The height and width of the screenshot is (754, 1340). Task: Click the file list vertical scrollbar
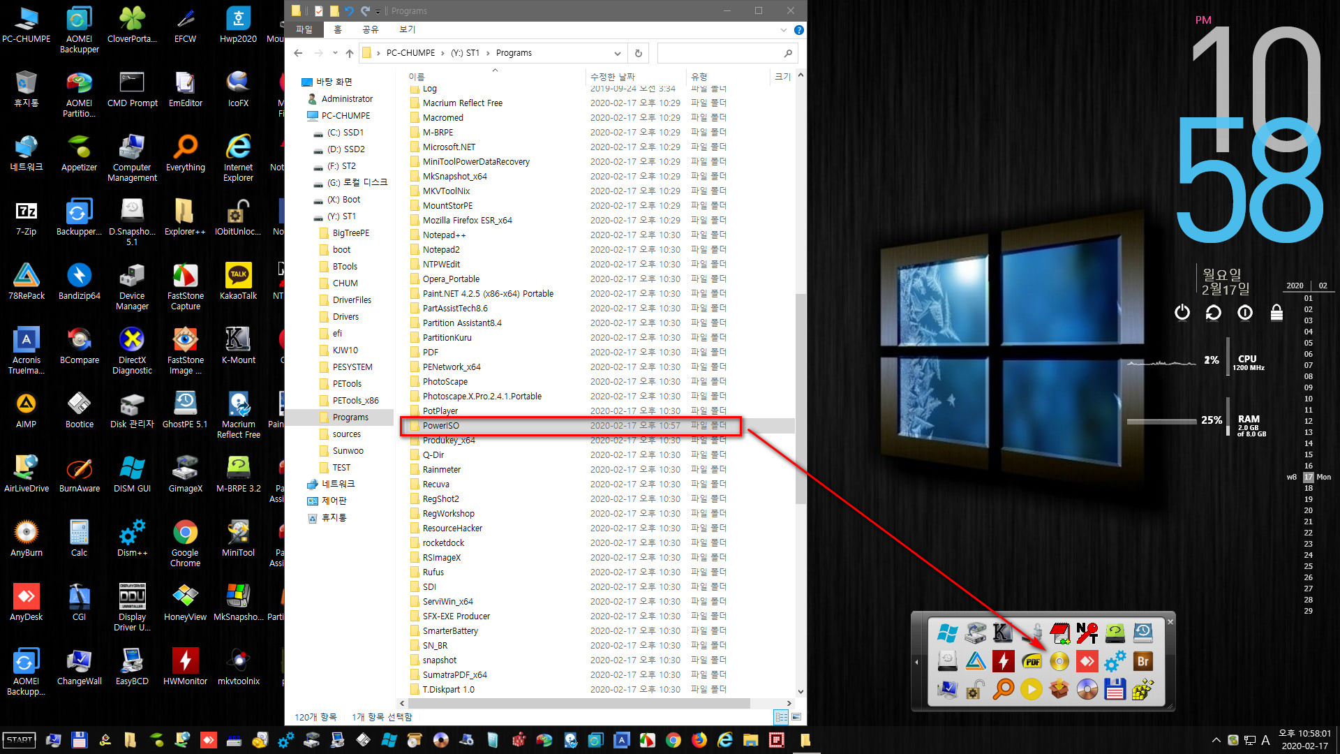coord(801,398)
